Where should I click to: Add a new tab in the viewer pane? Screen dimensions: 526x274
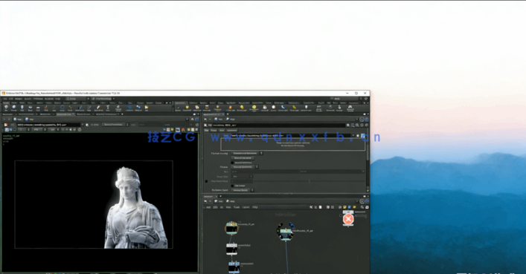coord(122,114)
